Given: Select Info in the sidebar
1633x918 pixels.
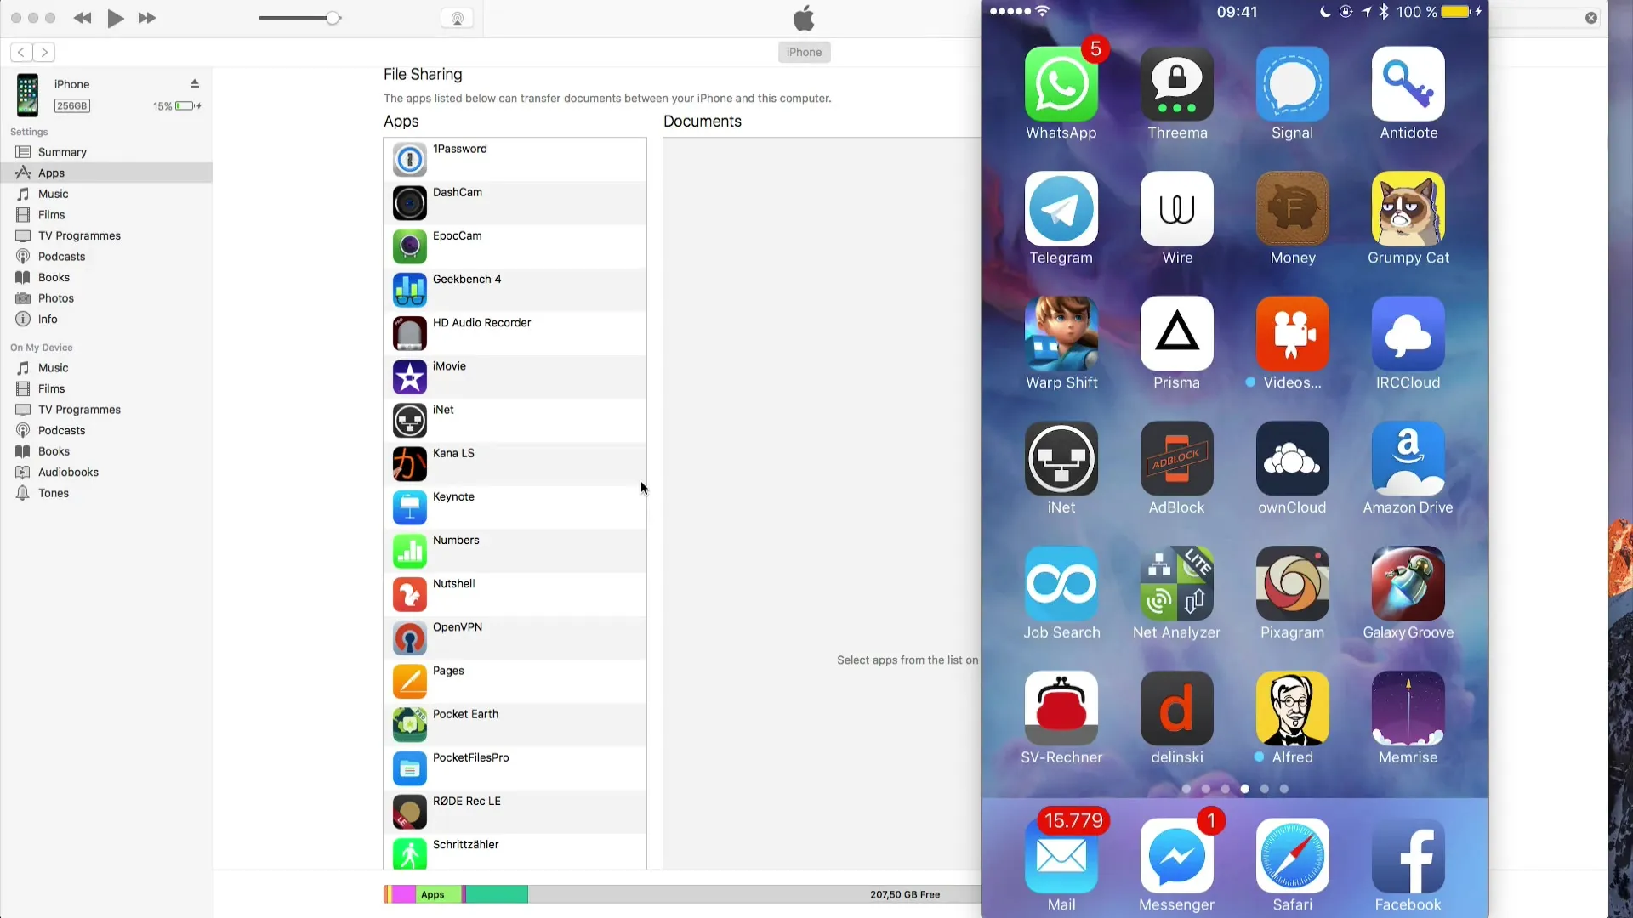Looking at the screenshot, I should pyautogui.click(x=106, y=319).
